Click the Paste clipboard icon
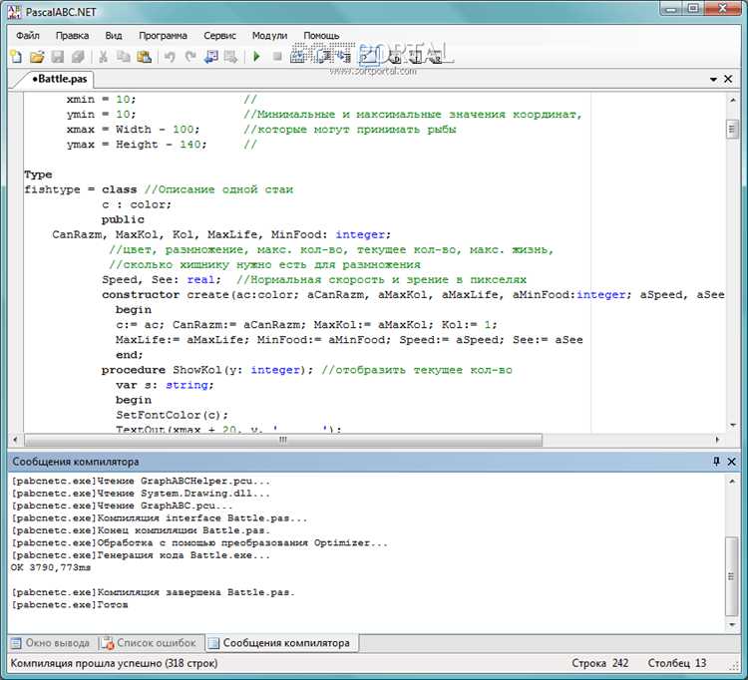 (144, 57)
